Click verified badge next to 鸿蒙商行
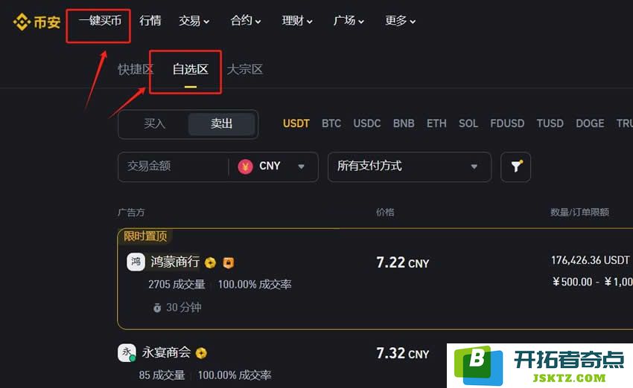 (x=210, y=263)
